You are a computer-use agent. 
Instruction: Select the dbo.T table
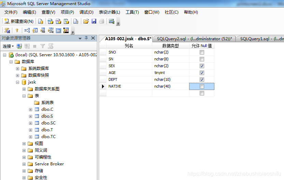(x=47, y=130)
